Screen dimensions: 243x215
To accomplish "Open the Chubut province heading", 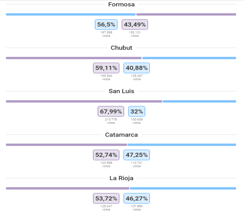I will [x=122, y=48].
